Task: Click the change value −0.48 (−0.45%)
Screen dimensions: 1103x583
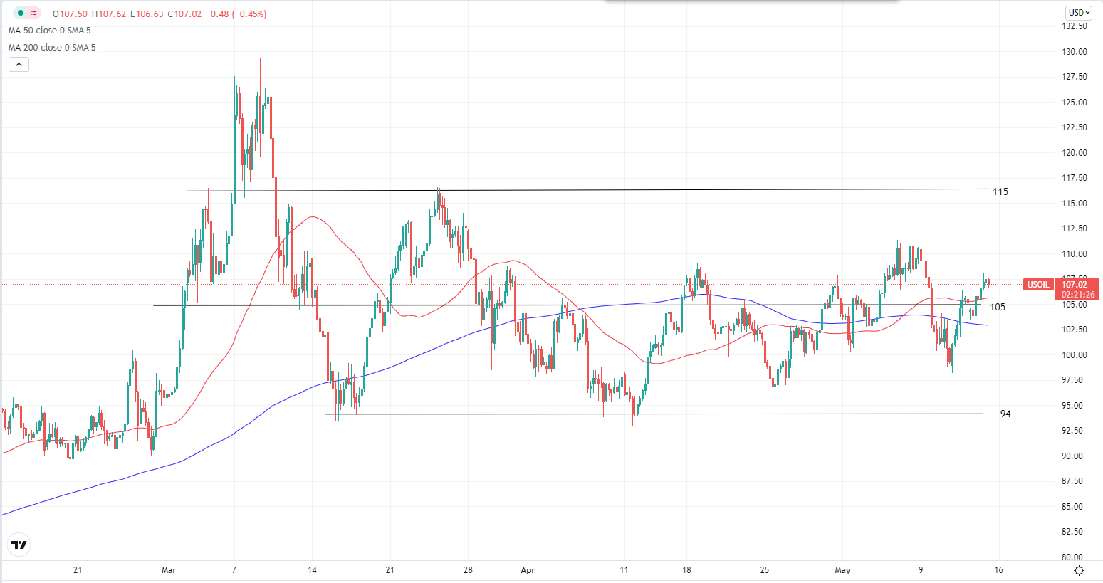Action: (x=236, y=14)
